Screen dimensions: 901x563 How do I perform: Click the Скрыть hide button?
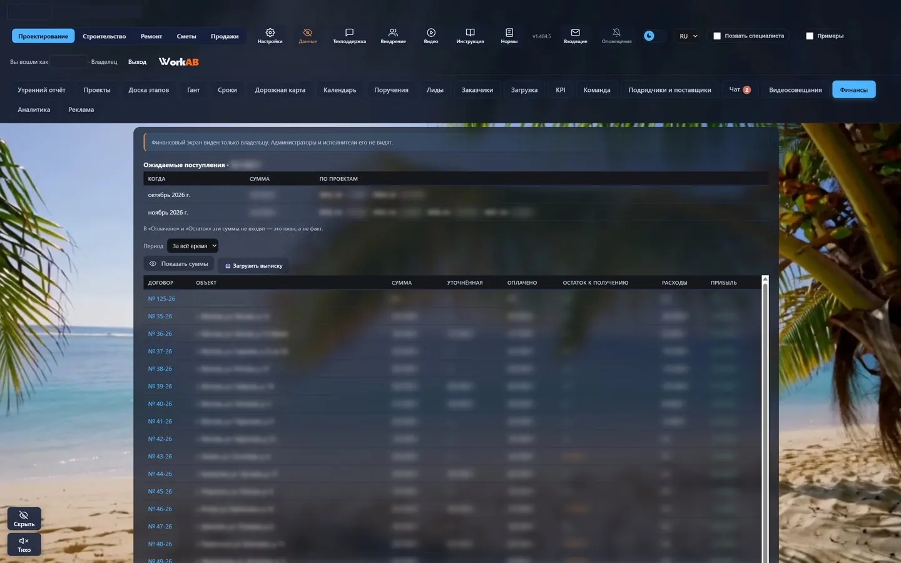click(x=24, y=519)
